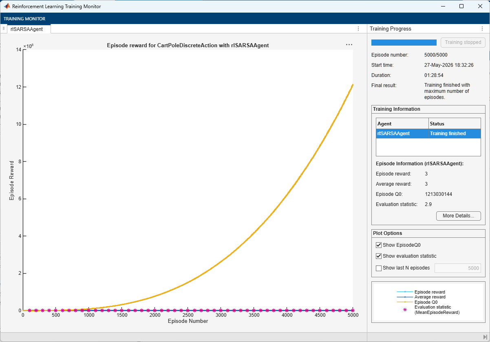Click the last N episodes number field

click(458, 268)
